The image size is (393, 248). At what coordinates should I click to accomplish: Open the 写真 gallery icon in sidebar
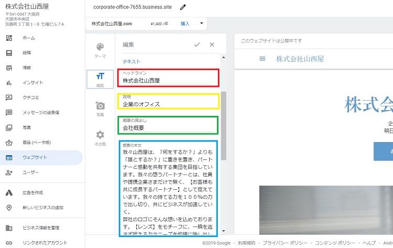pyautogui.click(x=9, y=127)
